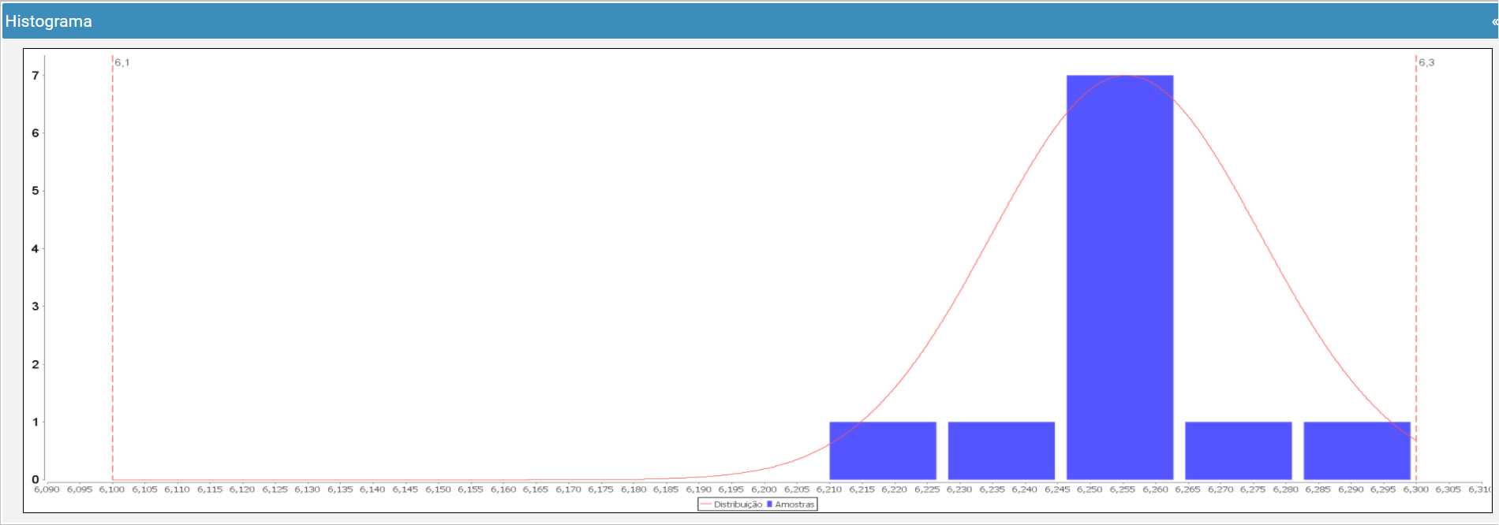The width and height of the screenshot is (1499, 525).
Task: Click the y-axis value 5
Action: [35, 191]
